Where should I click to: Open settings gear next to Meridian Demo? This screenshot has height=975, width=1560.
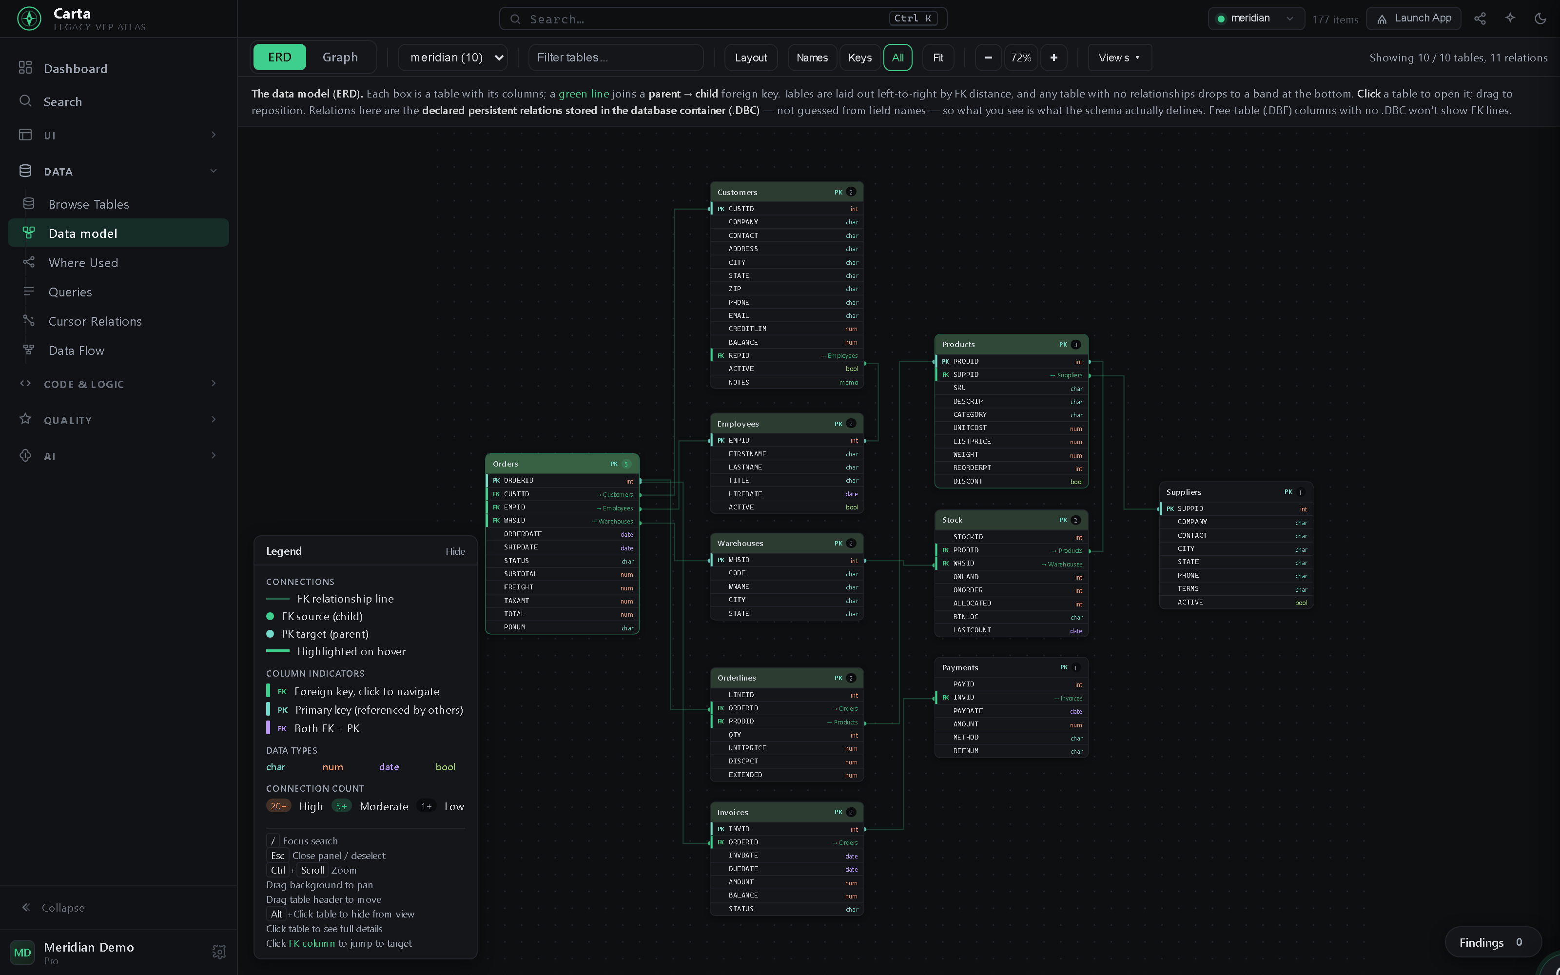pos(219,952)
